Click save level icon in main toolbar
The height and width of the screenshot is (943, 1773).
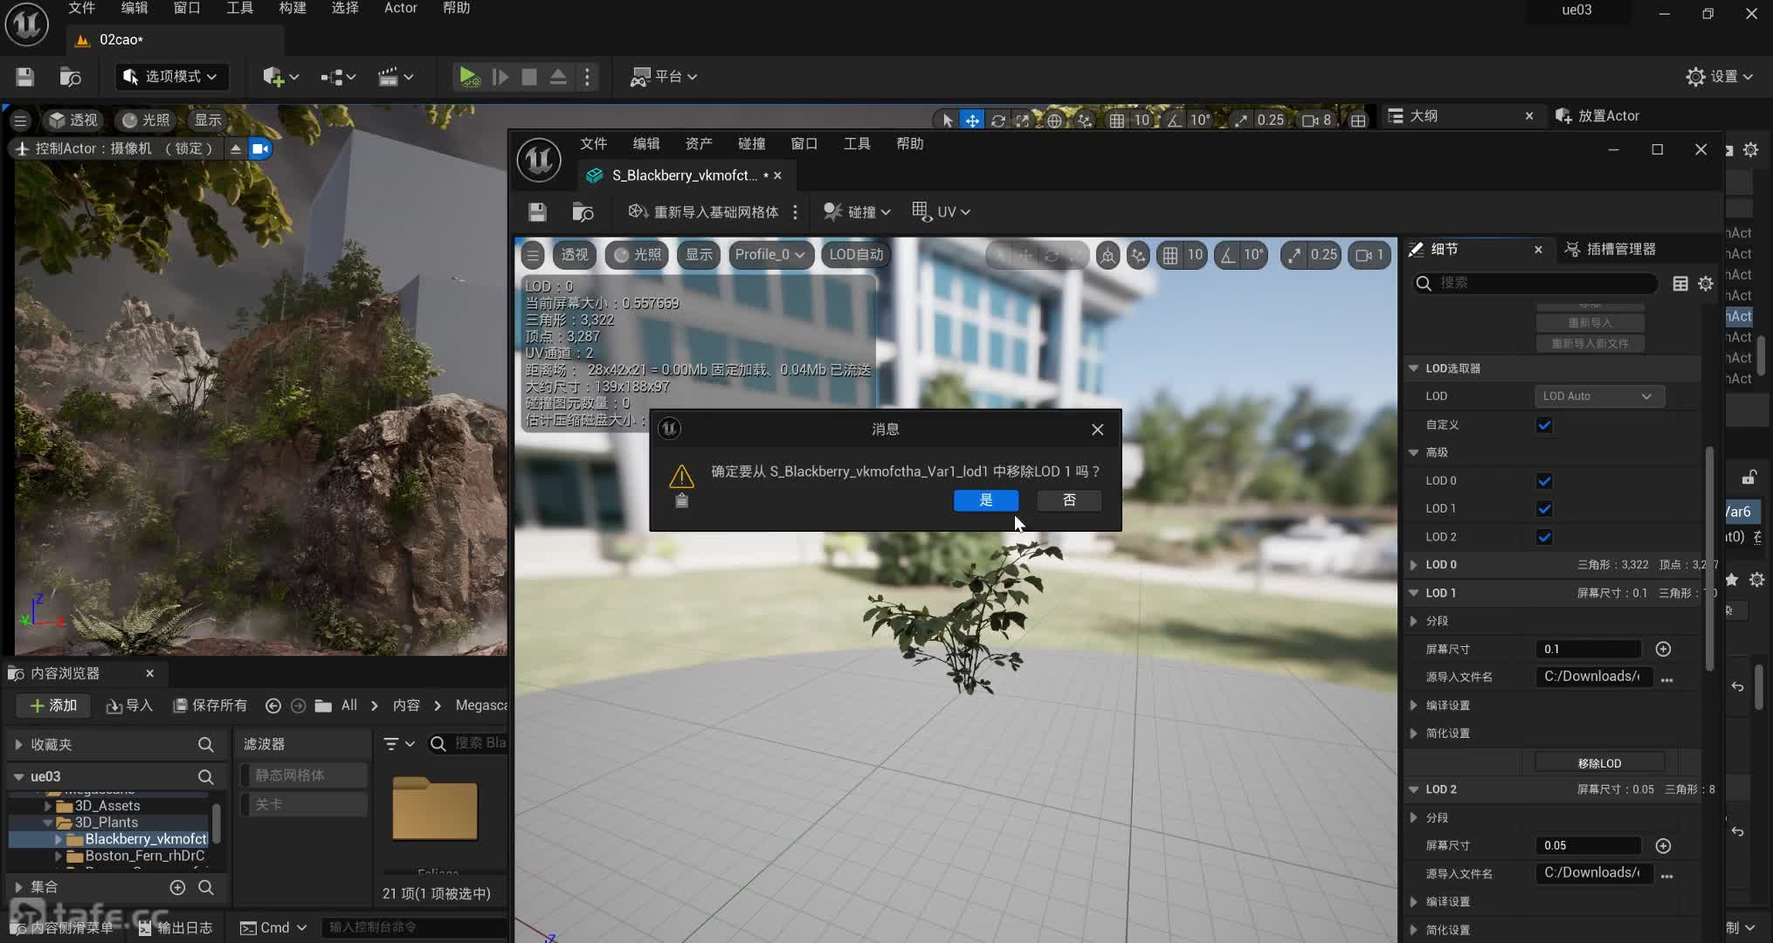[x=24, y=77]
